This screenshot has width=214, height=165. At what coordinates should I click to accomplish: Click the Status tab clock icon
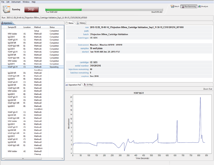(x=67, y=23)
